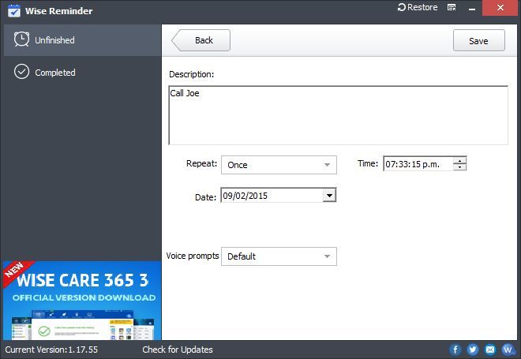Click the Facebook icon in status bar
The image size is (521, 359).
(x=455, y=350)
